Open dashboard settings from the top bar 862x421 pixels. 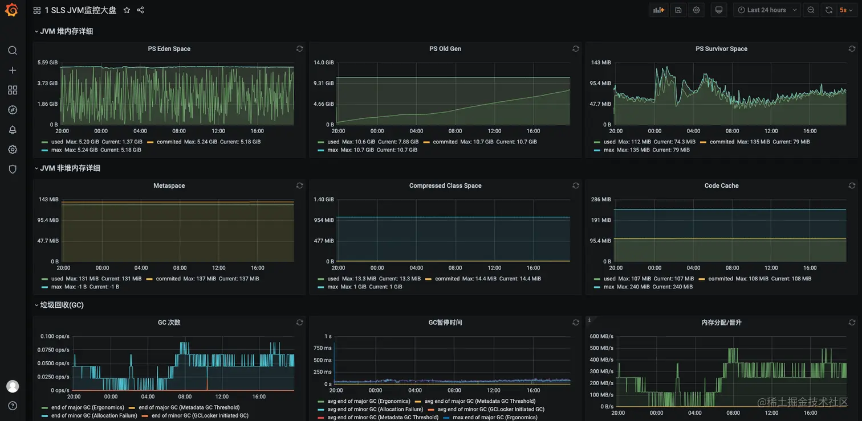697,10
